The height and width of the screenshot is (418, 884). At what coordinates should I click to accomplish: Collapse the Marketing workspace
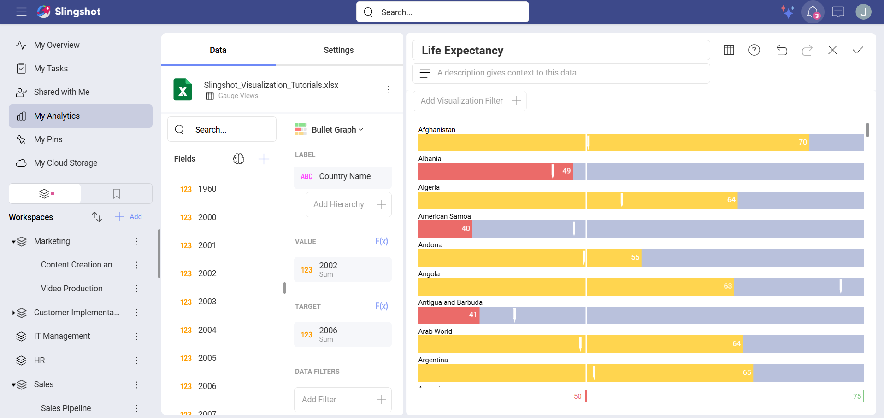coord(13,241)
